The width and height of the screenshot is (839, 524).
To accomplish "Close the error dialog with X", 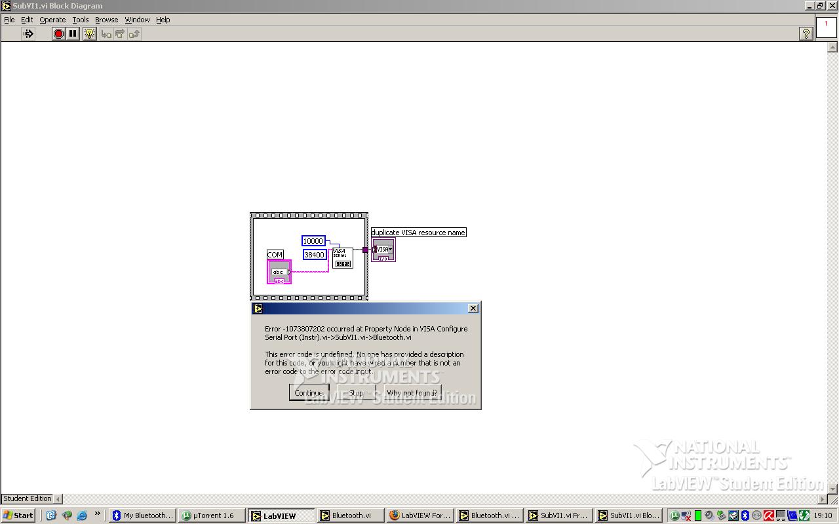I will click(x=473, y=309).
